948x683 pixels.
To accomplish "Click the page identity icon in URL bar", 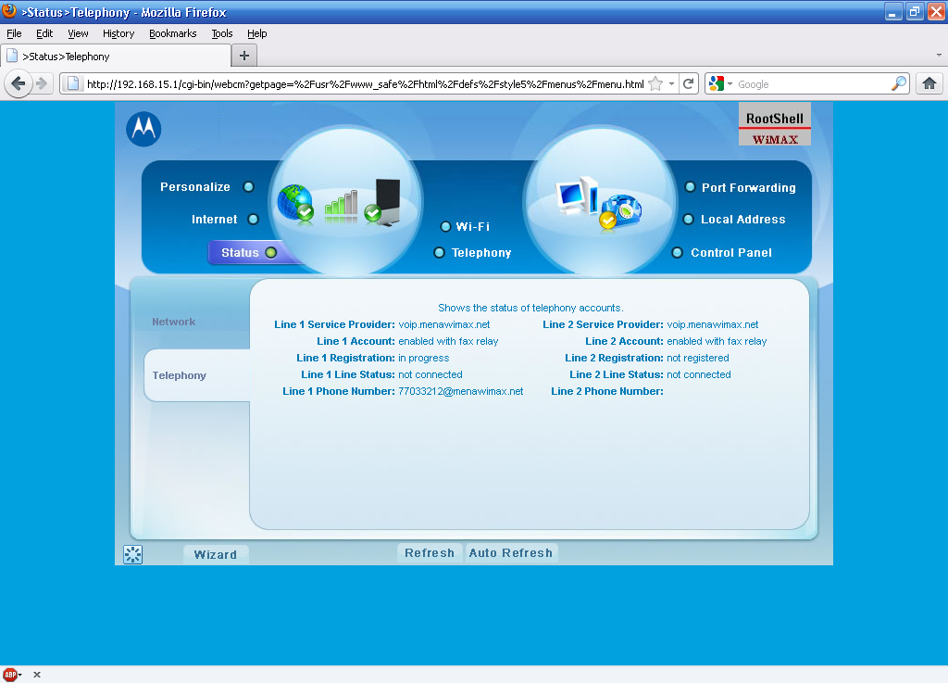I will click(x=72, y=83).
